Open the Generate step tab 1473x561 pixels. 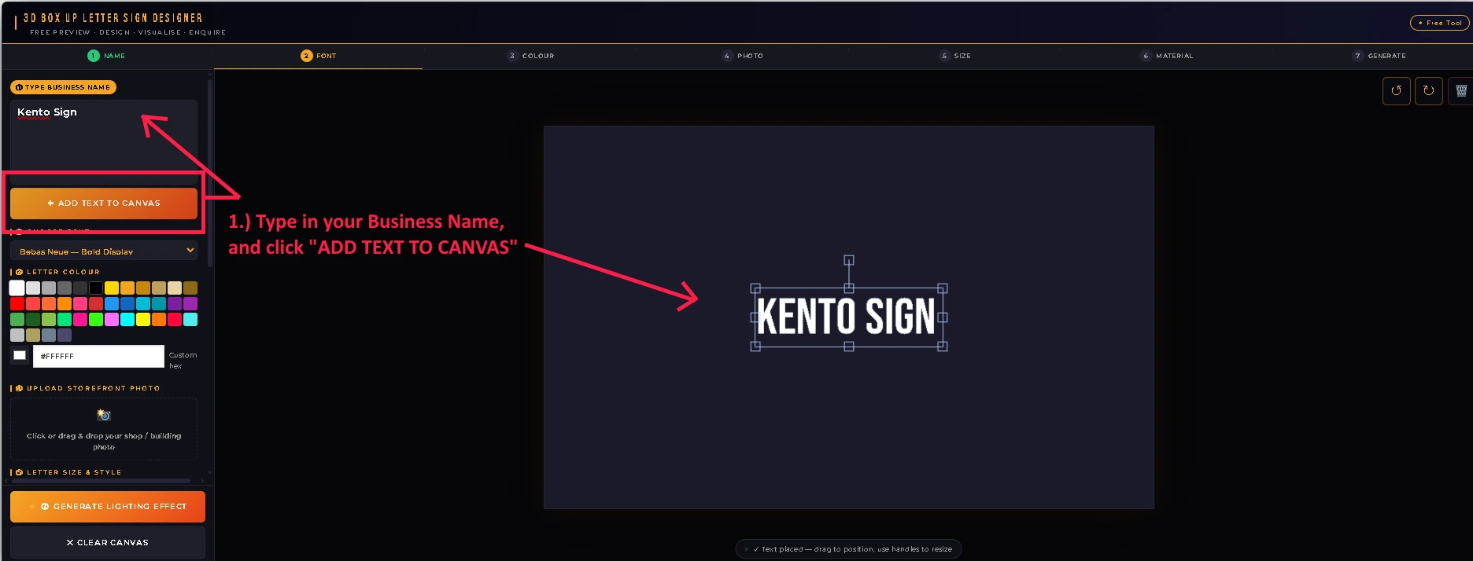pos(1379,56)
